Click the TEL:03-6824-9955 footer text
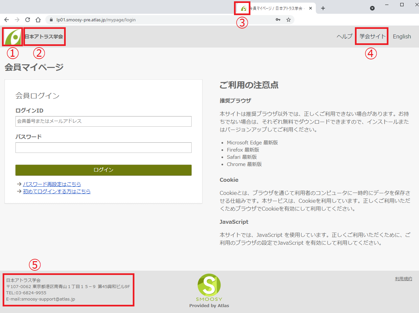 click(x=26, y=293)
